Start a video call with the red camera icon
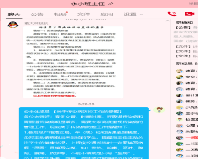 (x=190, y=14)
